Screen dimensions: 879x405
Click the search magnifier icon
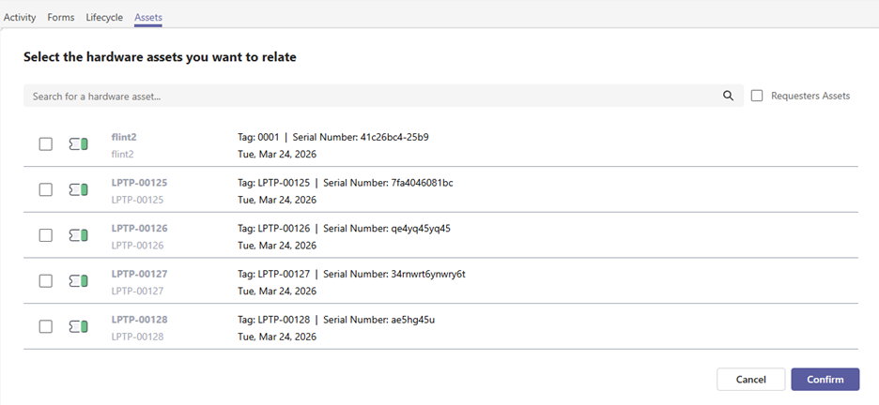tap(728, 96)
